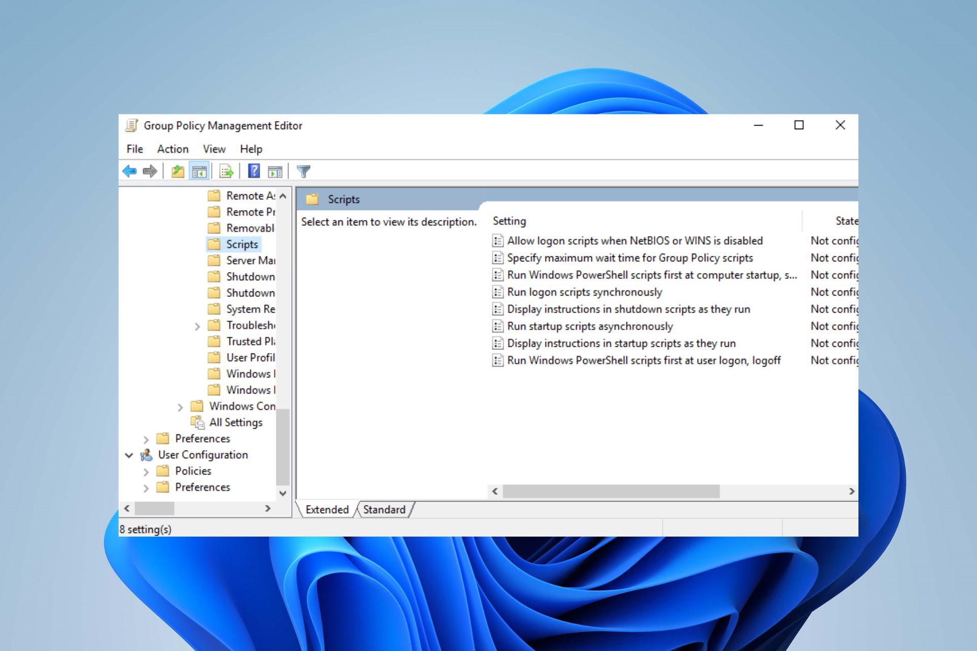Select the Remote Assistance tree item

point(250,196)
